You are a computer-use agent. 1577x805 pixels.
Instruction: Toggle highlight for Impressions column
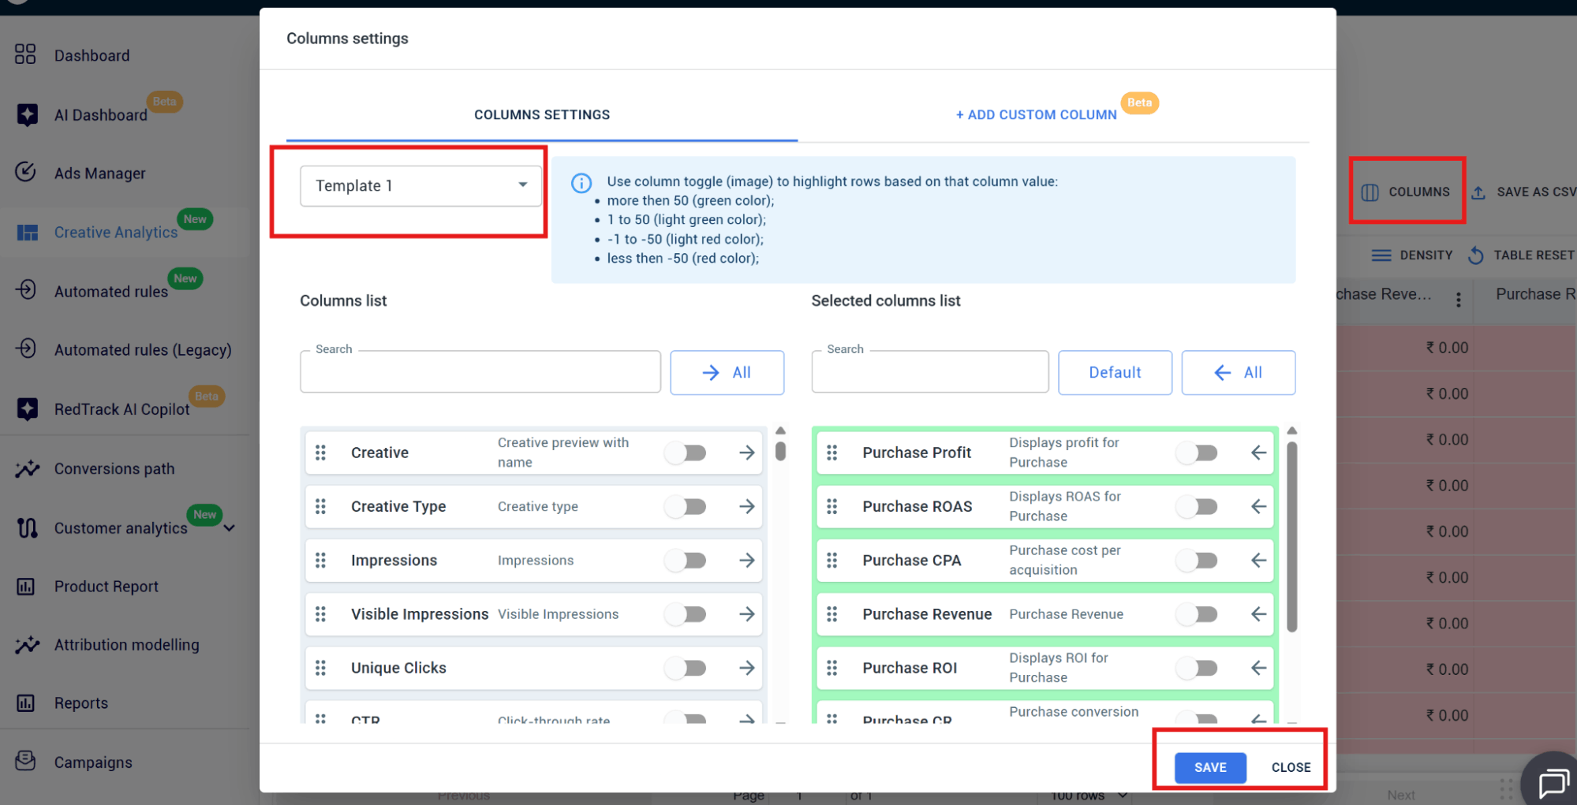tap(686, 560)
